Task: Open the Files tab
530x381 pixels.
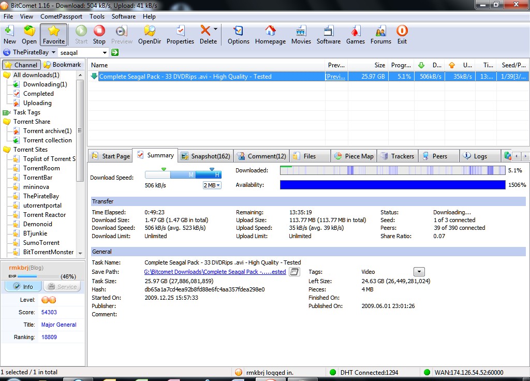Action: (310, 156)
